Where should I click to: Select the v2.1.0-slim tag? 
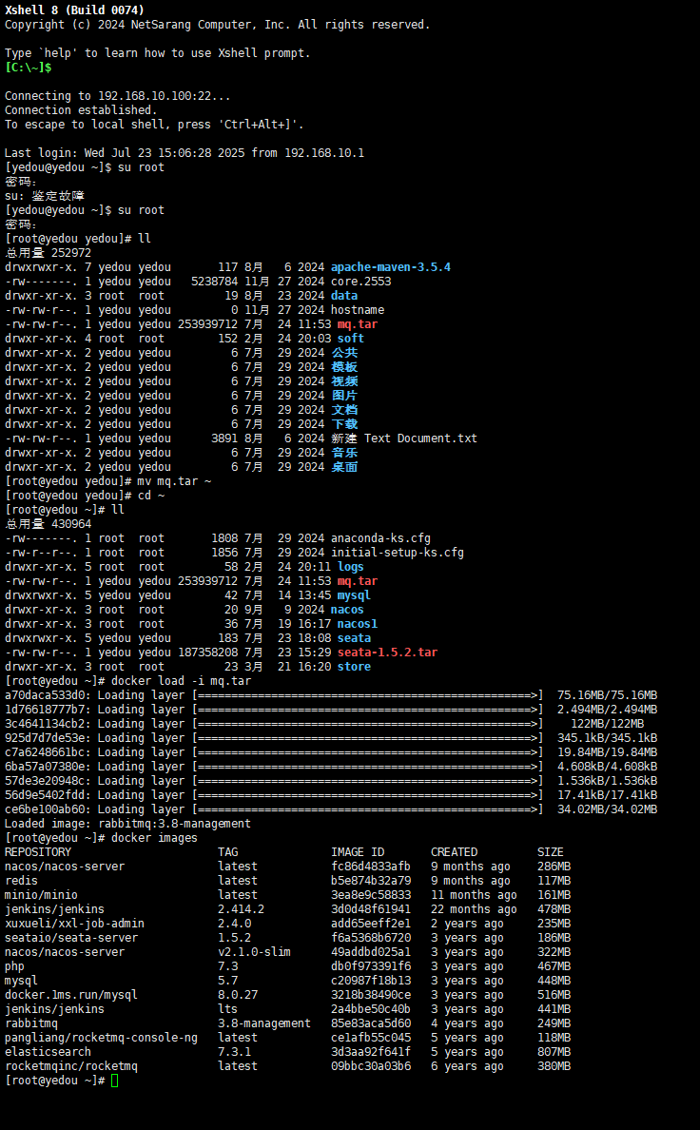tap(255, 952)
